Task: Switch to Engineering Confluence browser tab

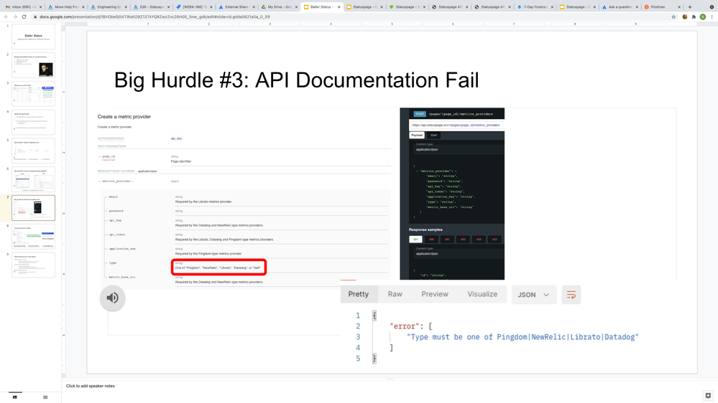Action: coord(109,7)
